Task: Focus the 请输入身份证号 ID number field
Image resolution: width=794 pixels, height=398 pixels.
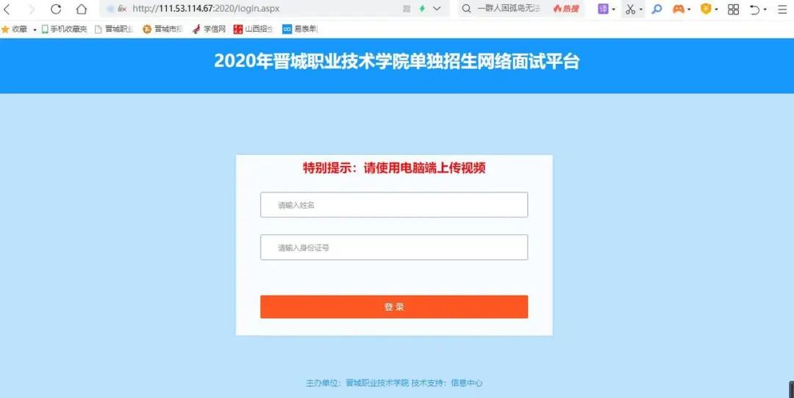Action: click(394, 247)
